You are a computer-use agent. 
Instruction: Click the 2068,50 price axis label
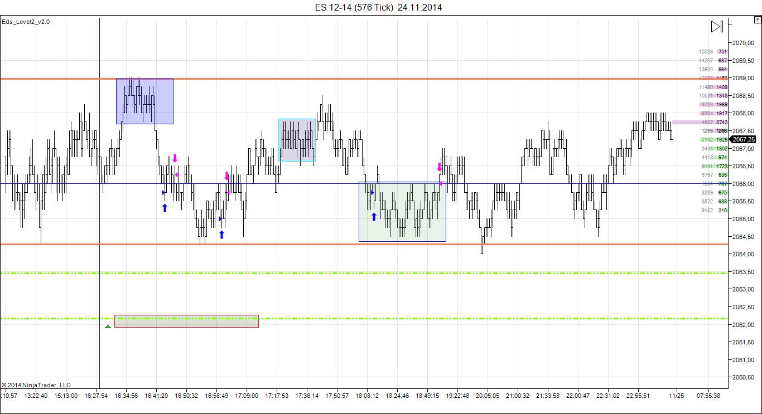[x=743, y=96]
